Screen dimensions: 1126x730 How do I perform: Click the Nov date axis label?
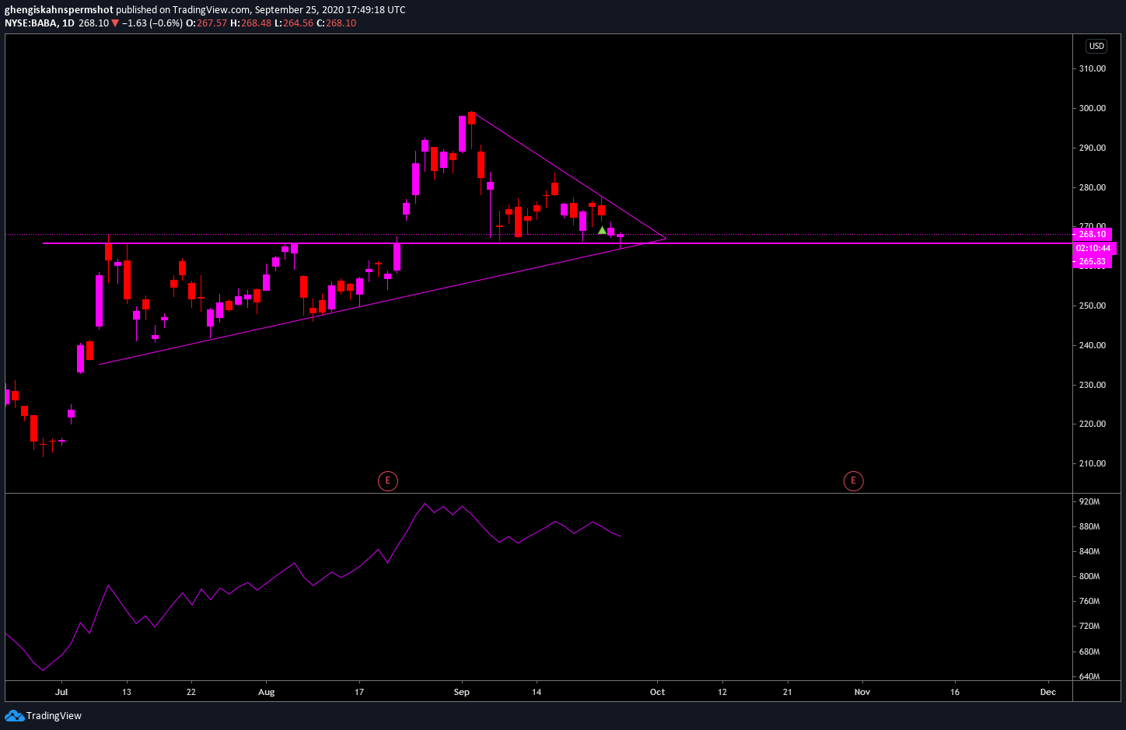862,692
